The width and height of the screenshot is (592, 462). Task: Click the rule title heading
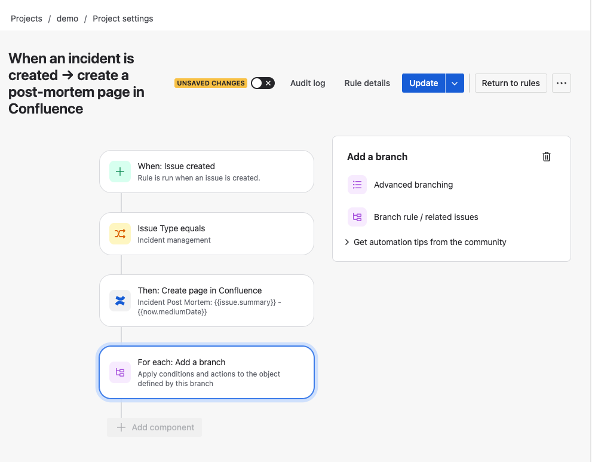pyautogui.click(x=76, y=84)
